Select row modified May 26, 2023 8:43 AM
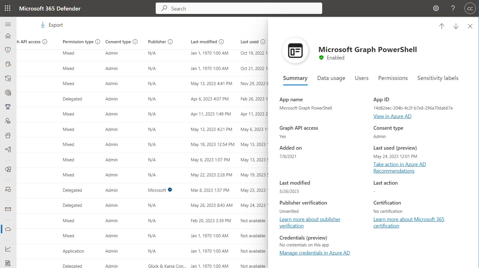 pyautogui.click(x=142, y=205)
